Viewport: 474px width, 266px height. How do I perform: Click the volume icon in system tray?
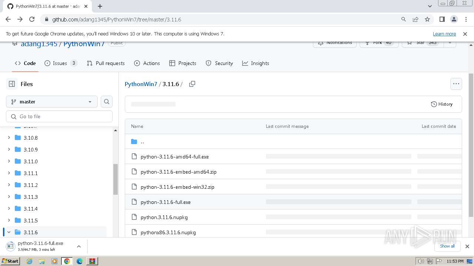click(x=421, y=261)
